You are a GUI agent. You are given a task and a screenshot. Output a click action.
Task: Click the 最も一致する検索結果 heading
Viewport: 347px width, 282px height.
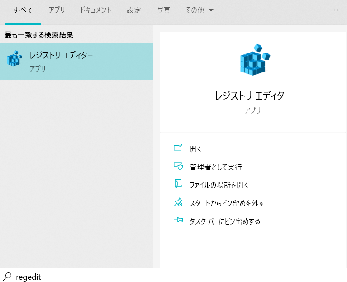pos(39,35)
